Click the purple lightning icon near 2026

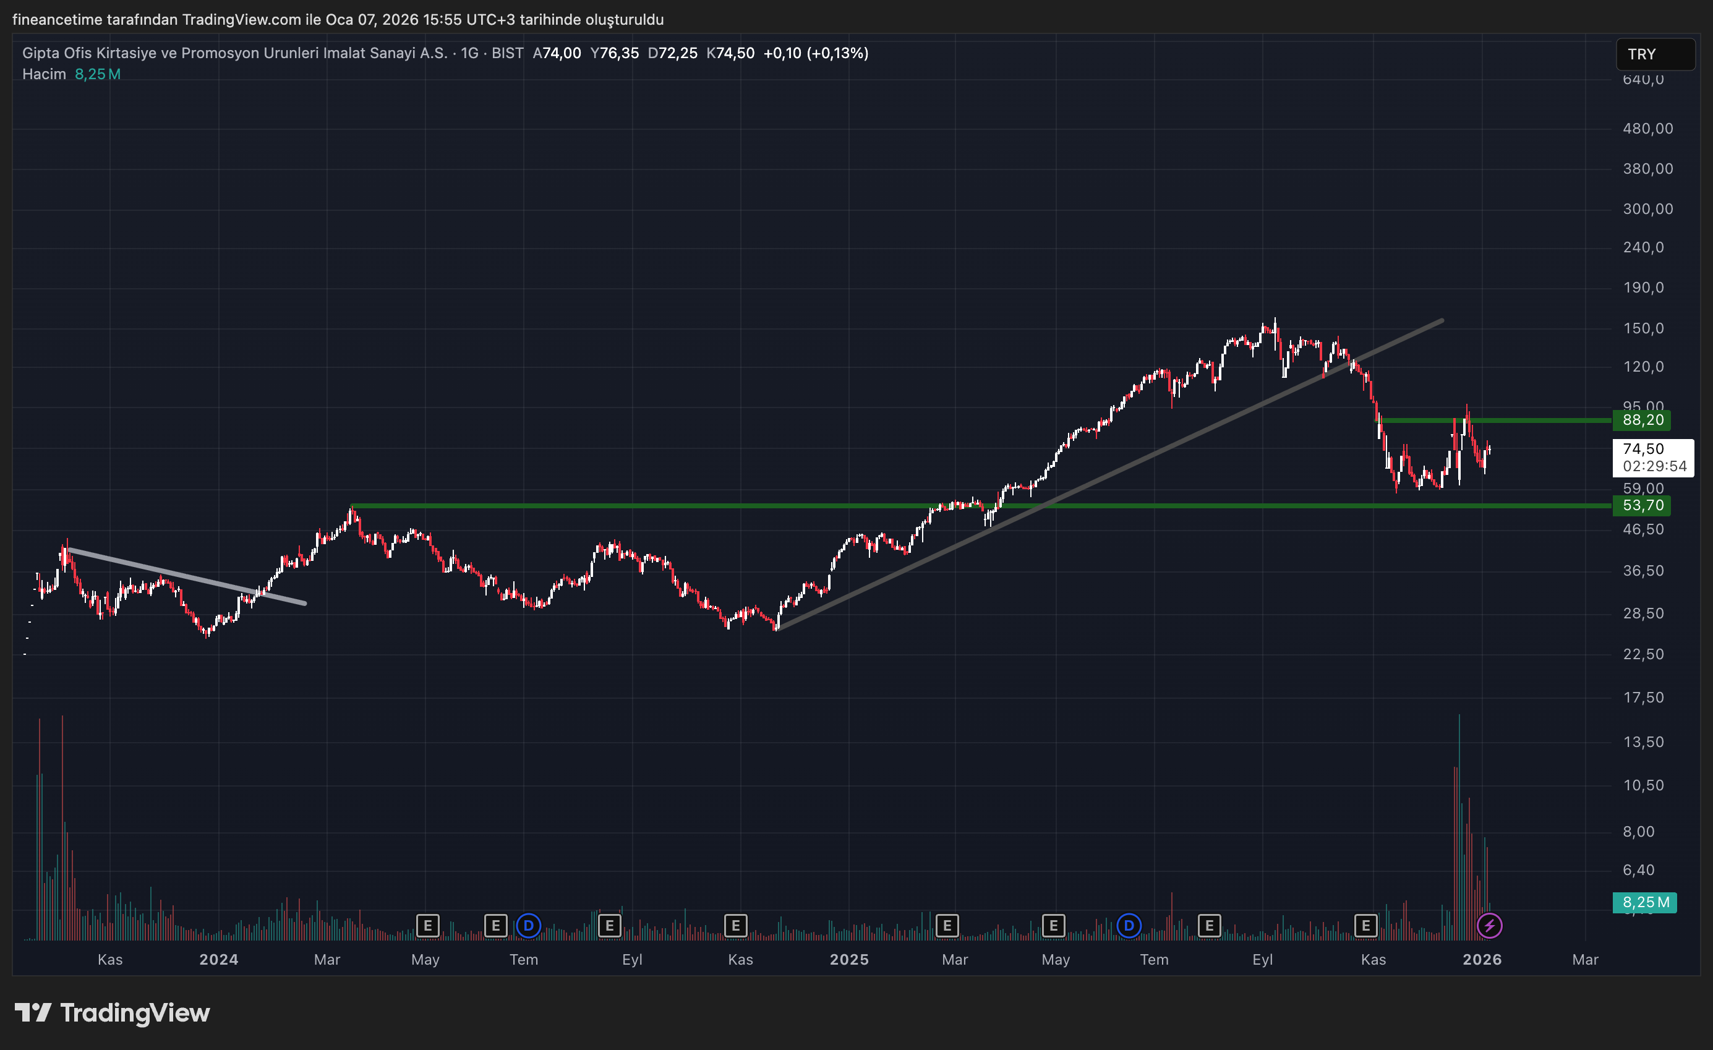(1489, 926)
